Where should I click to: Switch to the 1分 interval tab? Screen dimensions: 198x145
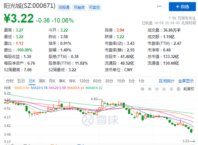[x=141, y=81]
